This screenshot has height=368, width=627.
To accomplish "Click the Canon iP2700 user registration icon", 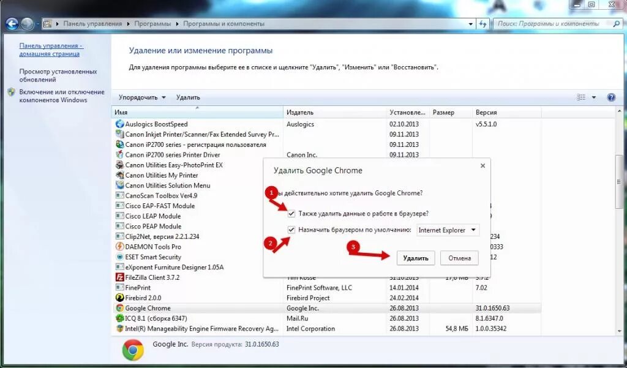I will (119, 145).
